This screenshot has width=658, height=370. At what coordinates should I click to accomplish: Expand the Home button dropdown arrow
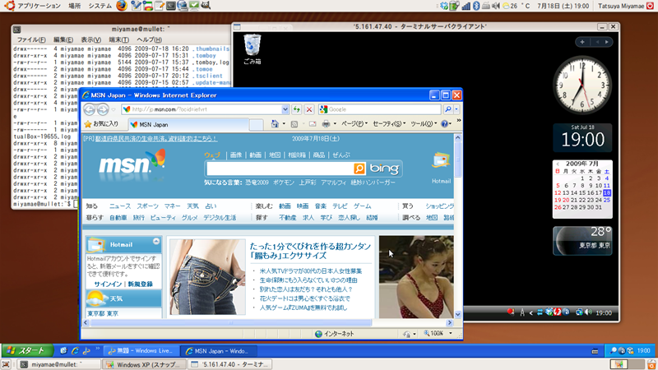(x=284, y=124)
